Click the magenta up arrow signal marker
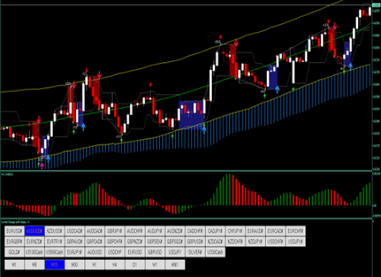The image size is (381, 277). point(42,166)
